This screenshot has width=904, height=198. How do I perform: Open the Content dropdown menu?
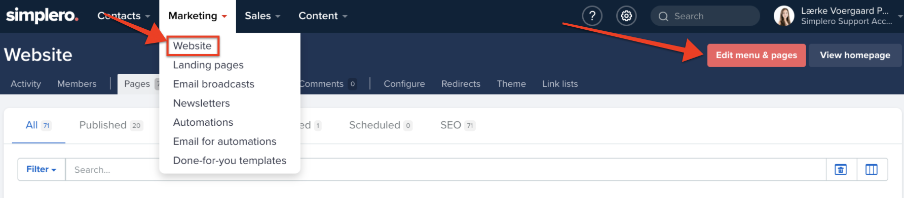tap(323, 16)
